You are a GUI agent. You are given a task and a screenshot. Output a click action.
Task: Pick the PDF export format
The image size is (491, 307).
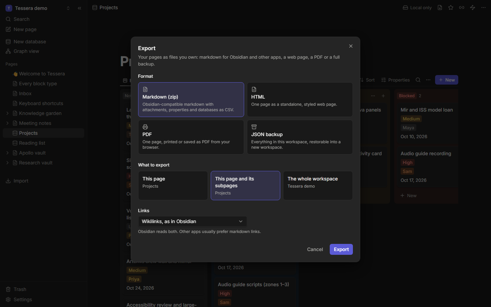coord(191,137)
